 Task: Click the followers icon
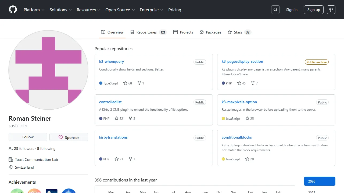coord(10,149)
